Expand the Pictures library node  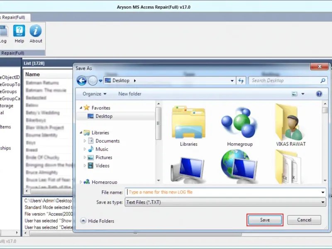coord(85,157)
